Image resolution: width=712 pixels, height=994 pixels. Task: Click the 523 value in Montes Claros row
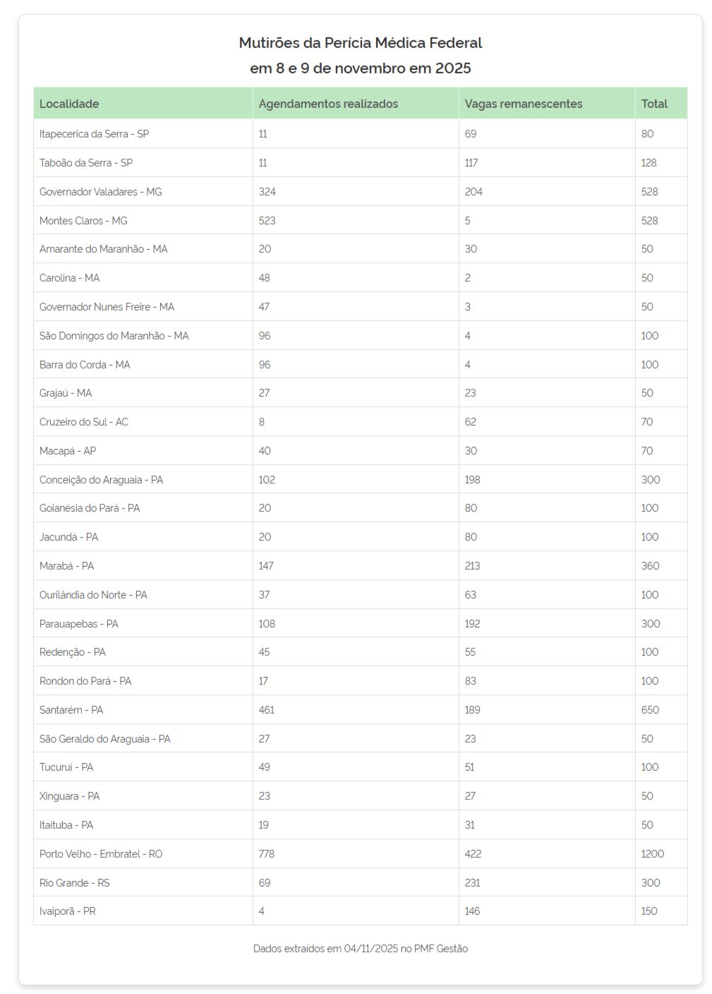(267, 221)
